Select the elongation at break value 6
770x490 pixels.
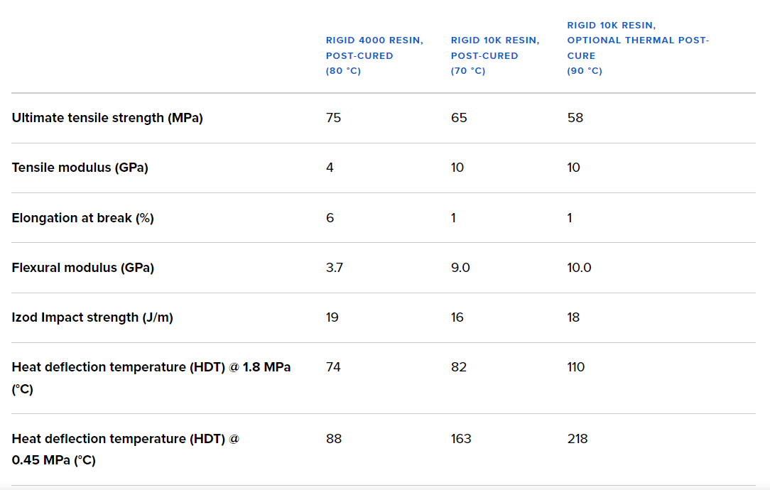pos(330,218)
